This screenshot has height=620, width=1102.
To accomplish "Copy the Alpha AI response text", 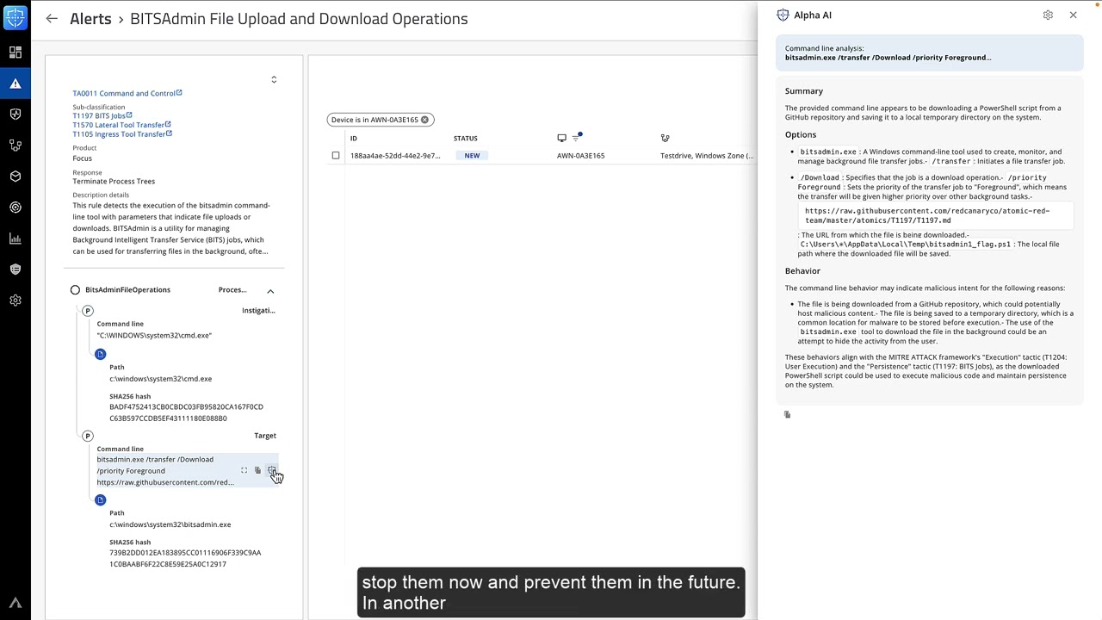I will click(x=787, y=414).
